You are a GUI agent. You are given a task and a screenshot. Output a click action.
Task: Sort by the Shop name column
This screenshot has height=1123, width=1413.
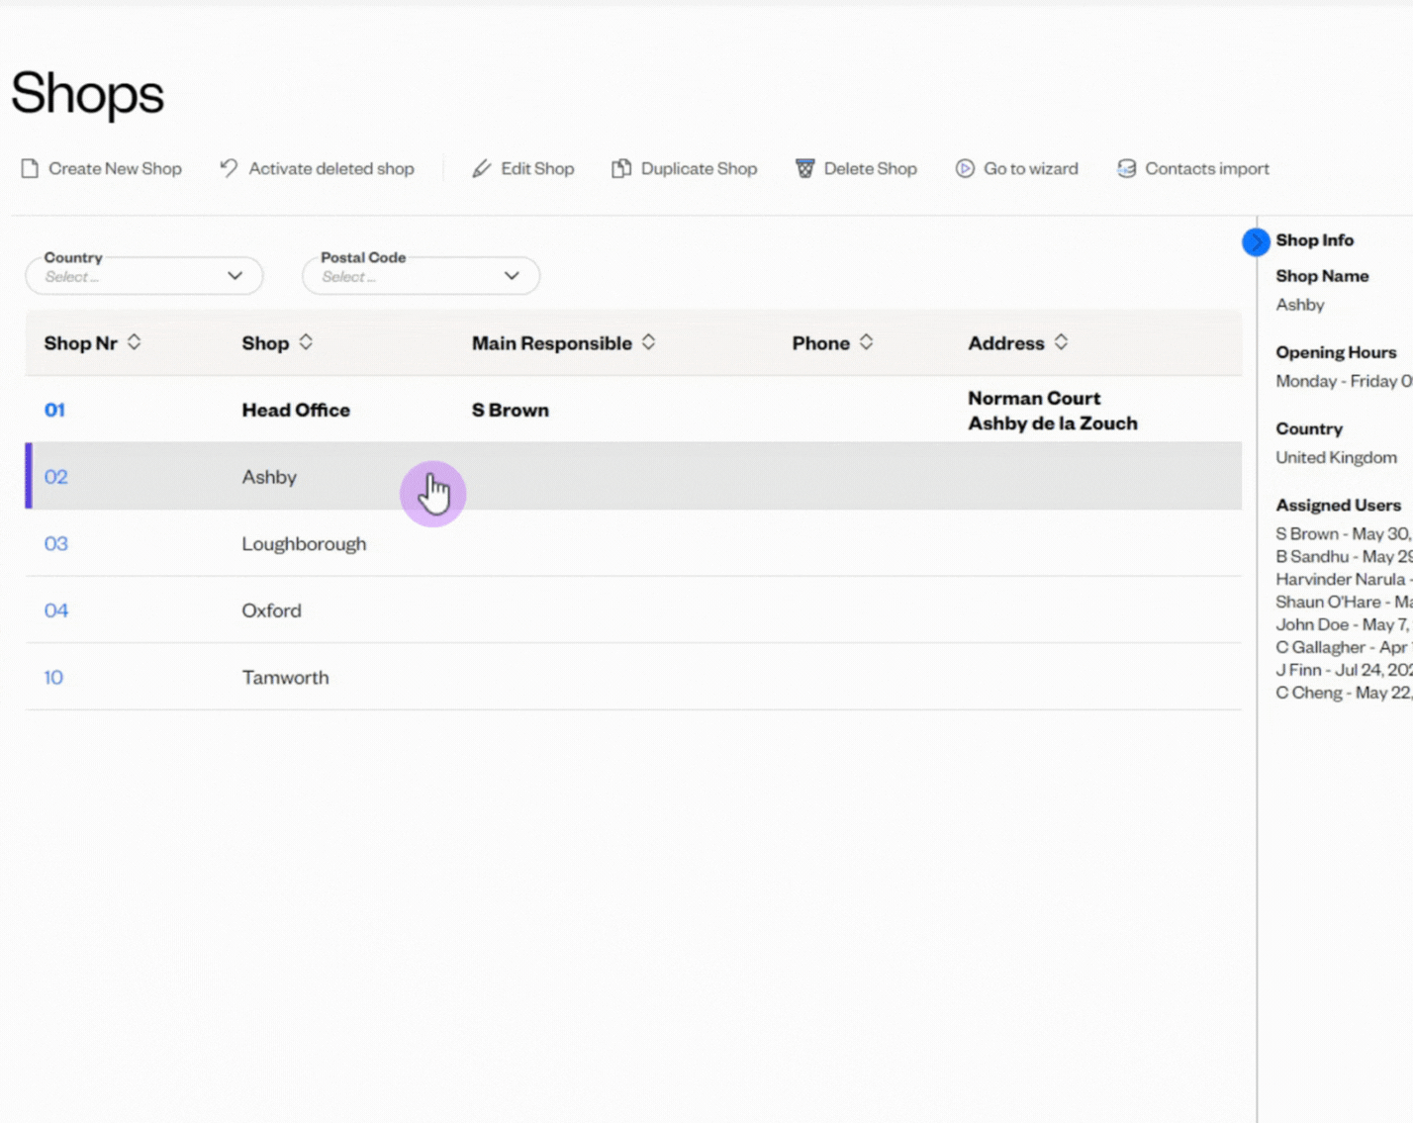(x=306, y=342)
